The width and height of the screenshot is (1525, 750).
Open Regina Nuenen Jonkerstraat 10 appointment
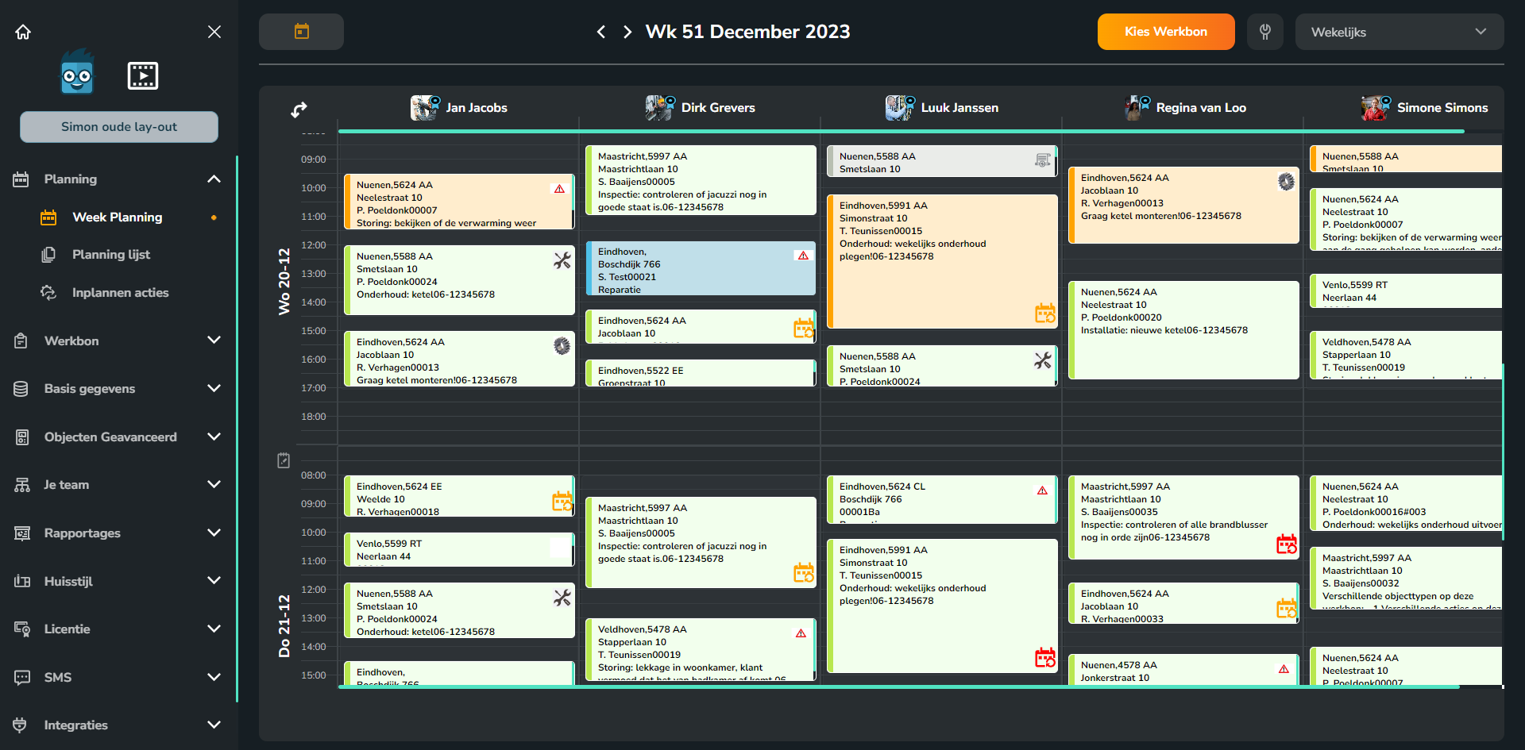click(1183, 669)
